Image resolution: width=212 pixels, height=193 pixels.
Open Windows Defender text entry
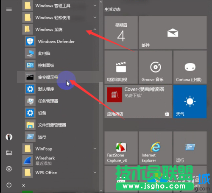56,42
